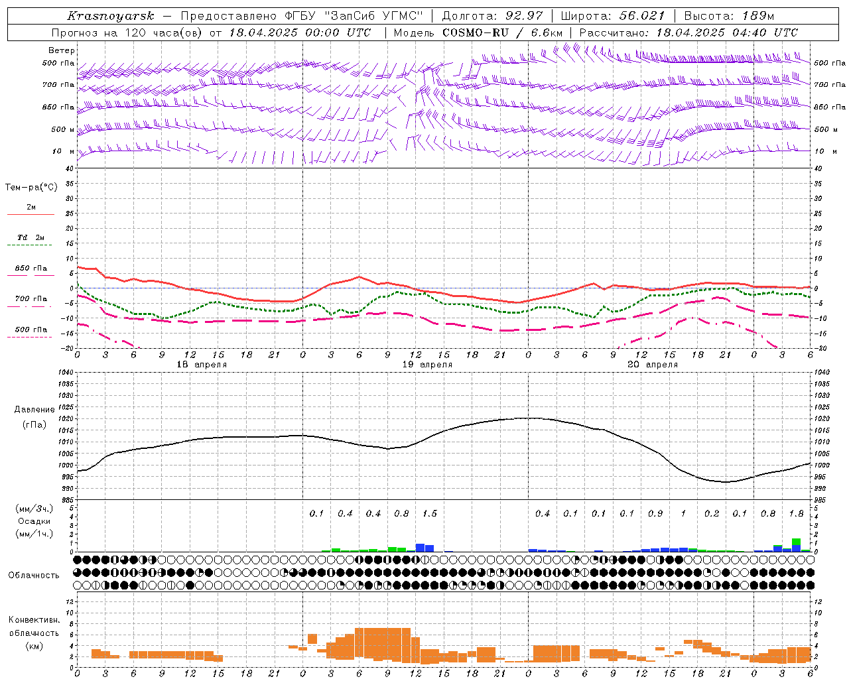Click the '1.8' precipitation amount value
Image resolution: width=849 pixels, height=679 pixels.
coord(796,514)
